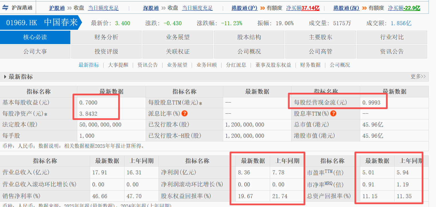
Task: Jump to 业务回顾 sub-navigation link
Action: pos(207,65)
